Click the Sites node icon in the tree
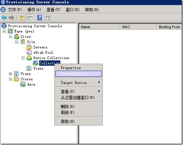 click(17, 36)
